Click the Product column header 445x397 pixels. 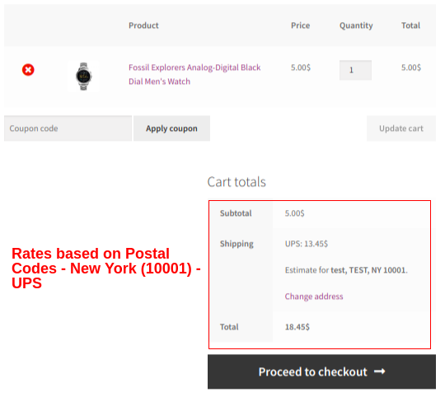(143, 26)
